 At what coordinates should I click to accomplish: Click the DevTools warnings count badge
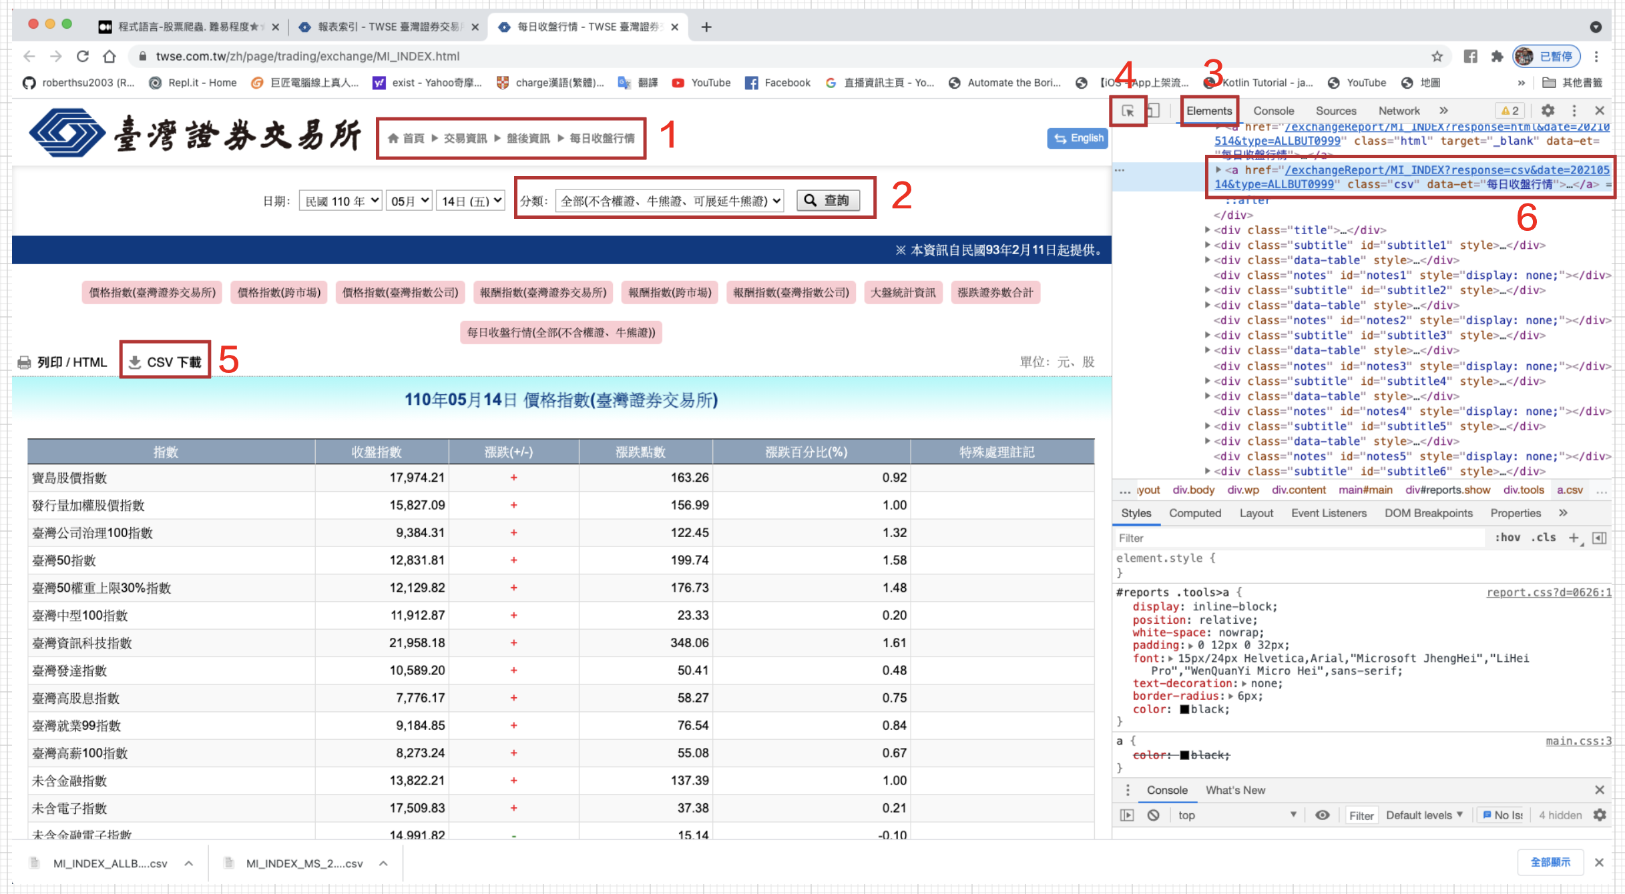tap(1510, 111)
